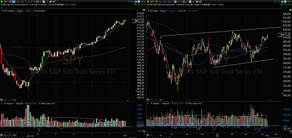This screenshot has width=292, height=138.
Task: Switch the right chart to 5m timeframe
Action: pyautogui.click(x=160, y=2)
